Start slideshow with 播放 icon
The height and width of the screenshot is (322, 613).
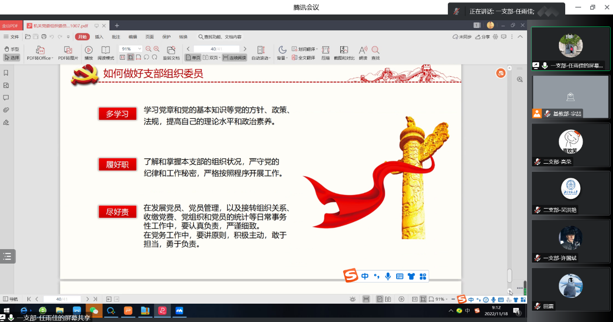point(89,50)
